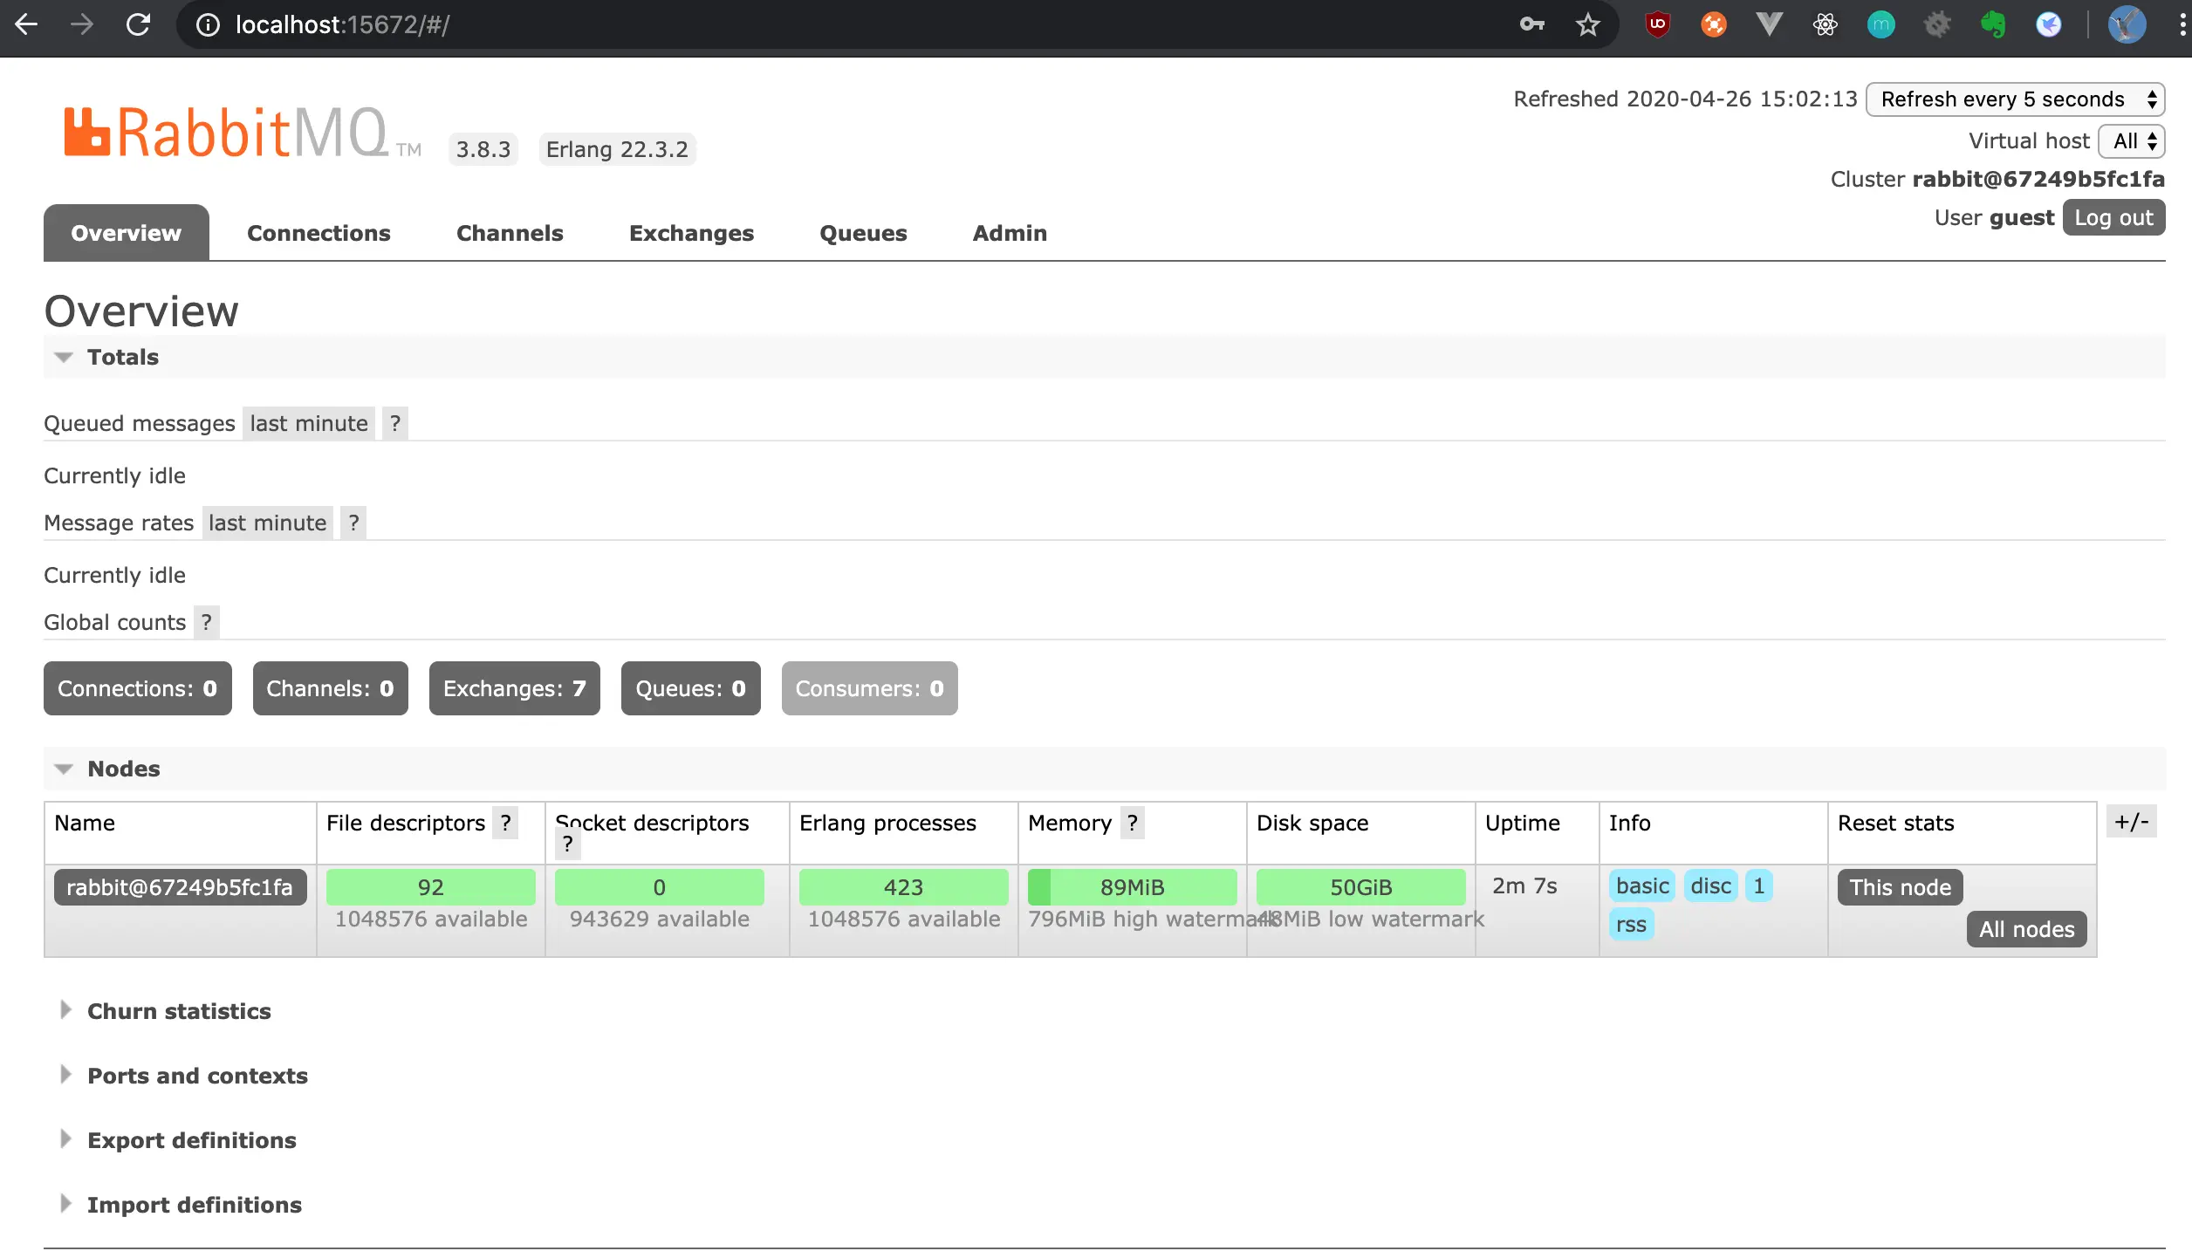Open the Virtual host selector
Screen dimensions: 2192x1258
coord(2132,141)
